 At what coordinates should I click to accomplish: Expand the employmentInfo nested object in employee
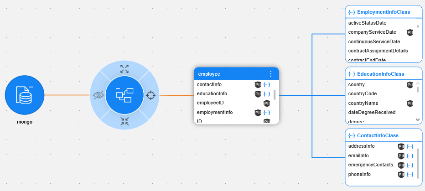coord(267,113)
